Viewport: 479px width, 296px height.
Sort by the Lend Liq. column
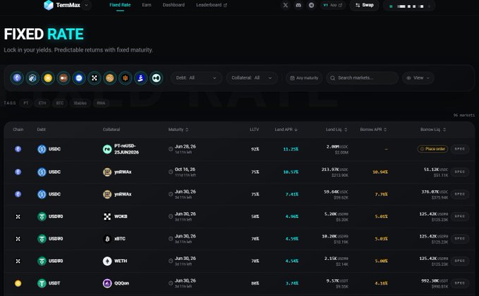pos(336,130)
